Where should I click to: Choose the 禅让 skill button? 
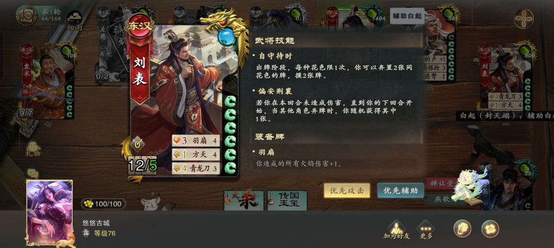click(x=441, y=183)
